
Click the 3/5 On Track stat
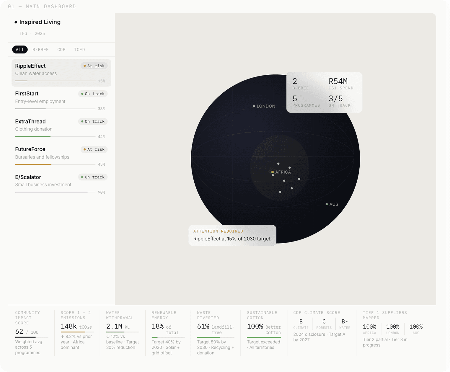coord(340,101)
